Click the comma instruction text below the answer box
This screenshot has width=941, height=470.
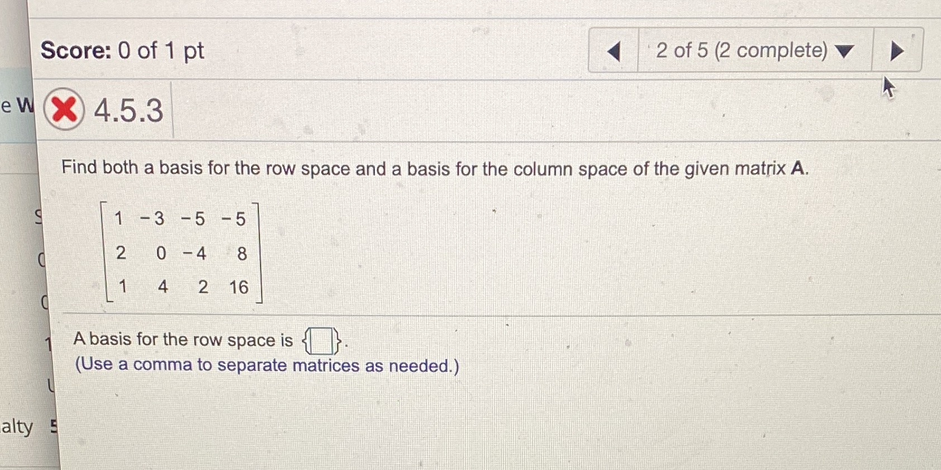point(267,365)
